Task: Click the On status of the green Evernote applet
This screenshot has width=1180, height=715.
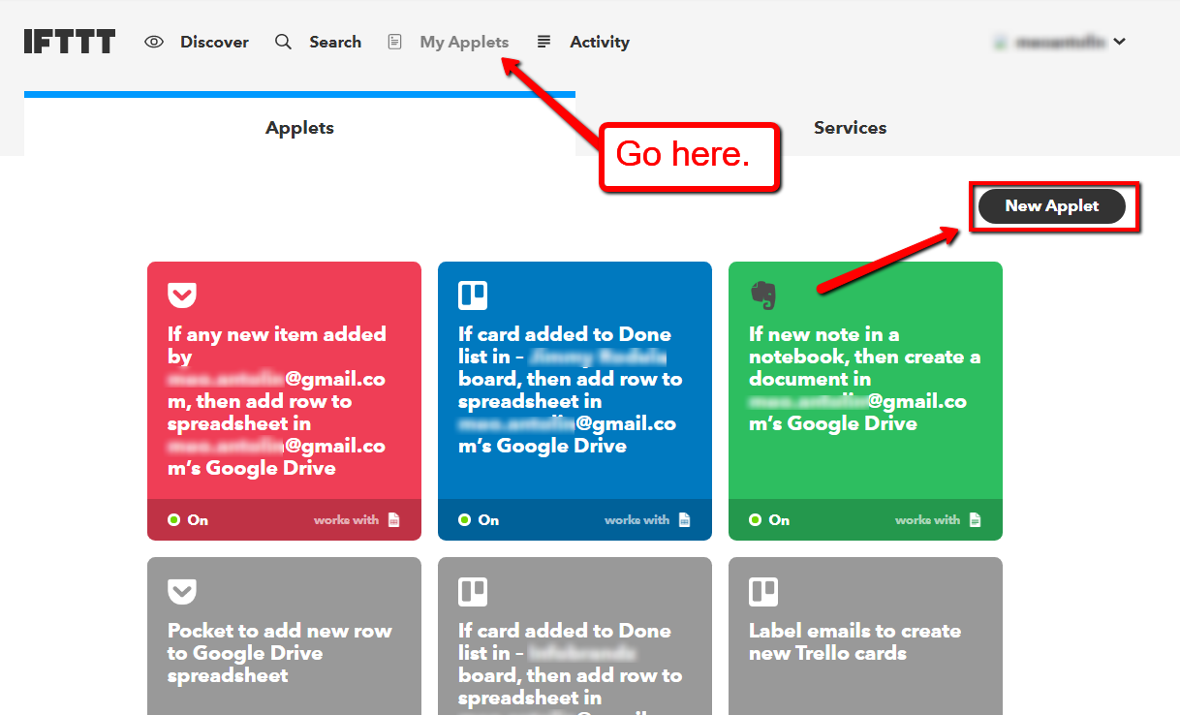Action: (x=769, y=520)
